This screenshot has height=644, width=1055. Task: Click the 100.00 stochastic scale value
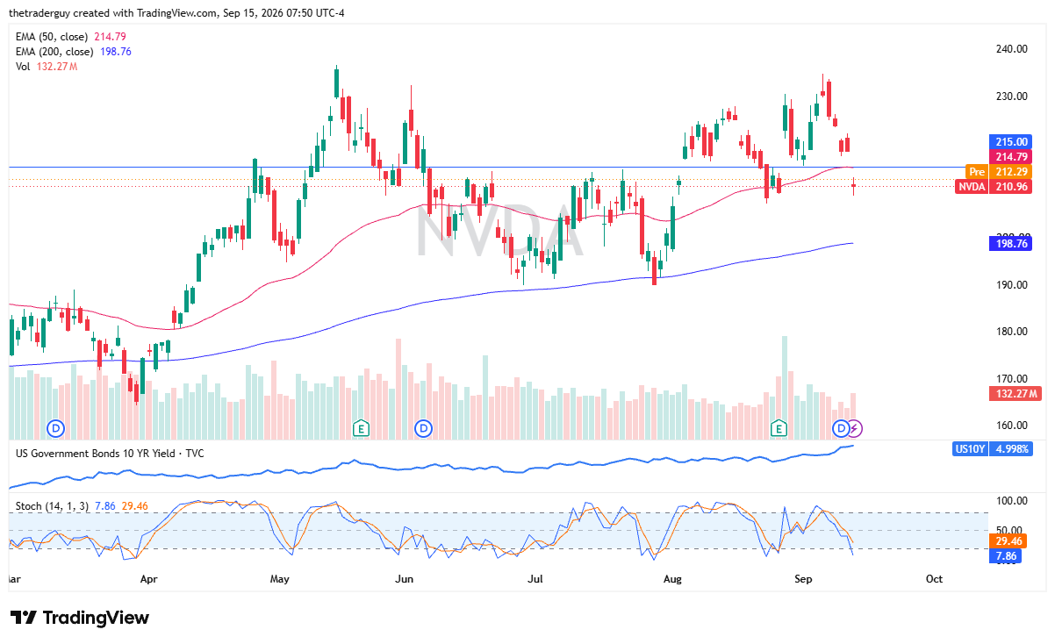pos(1010,501)
